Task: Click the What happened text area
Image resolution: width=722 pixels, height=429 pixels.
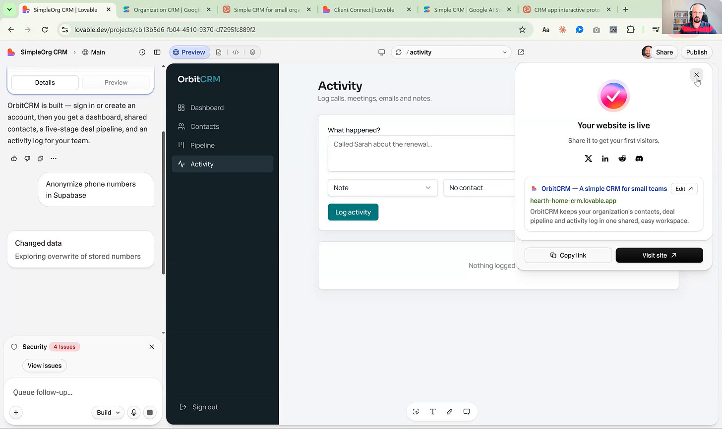Action: [421, 154]
